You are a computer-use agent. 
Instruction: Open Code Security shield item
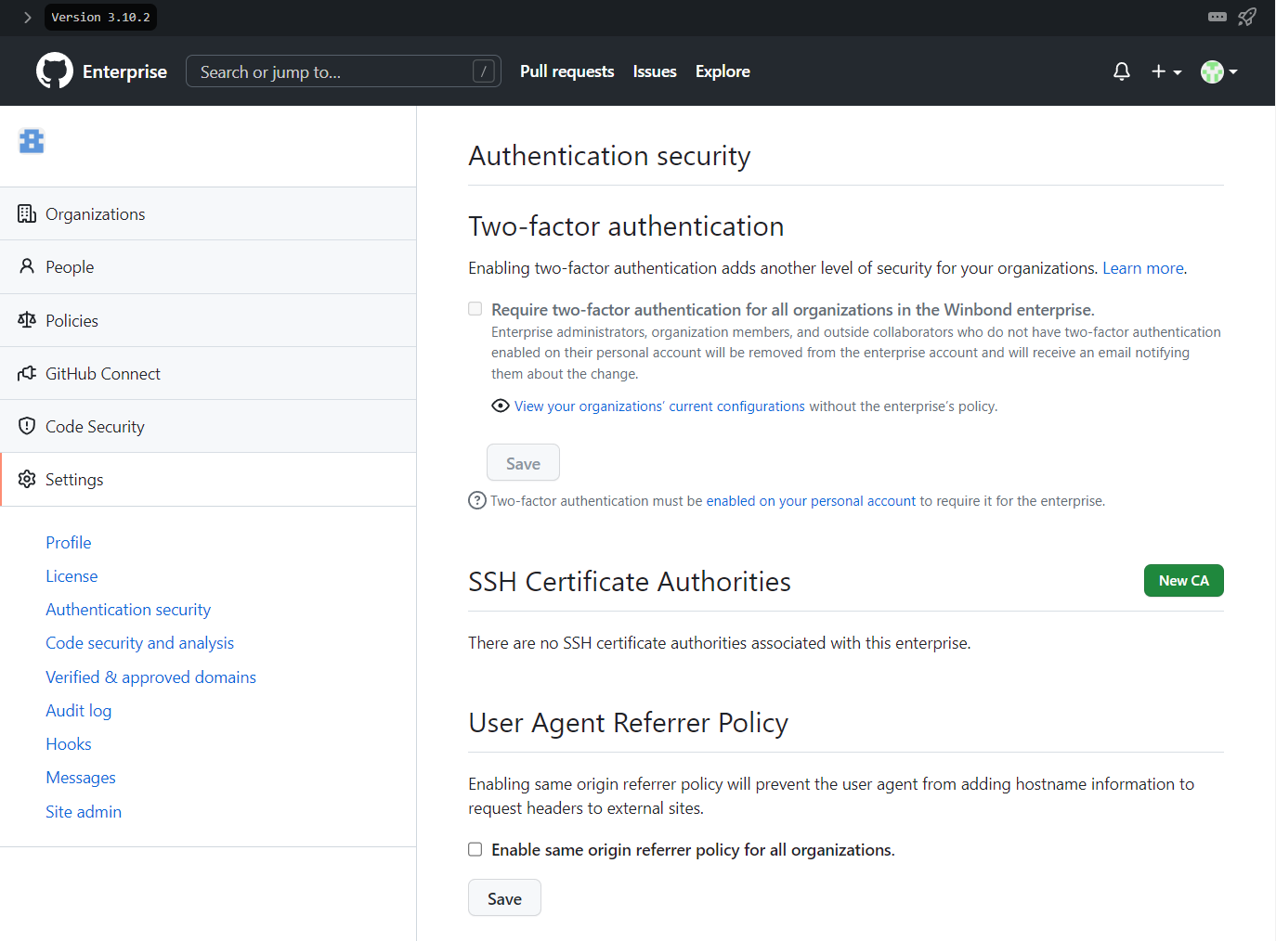(x=208, y=426)
